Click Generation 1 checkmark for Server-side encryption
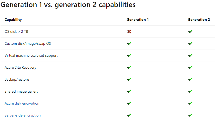Image resolution: width=215 pixels, height=122 pixels. click(129, 115)
